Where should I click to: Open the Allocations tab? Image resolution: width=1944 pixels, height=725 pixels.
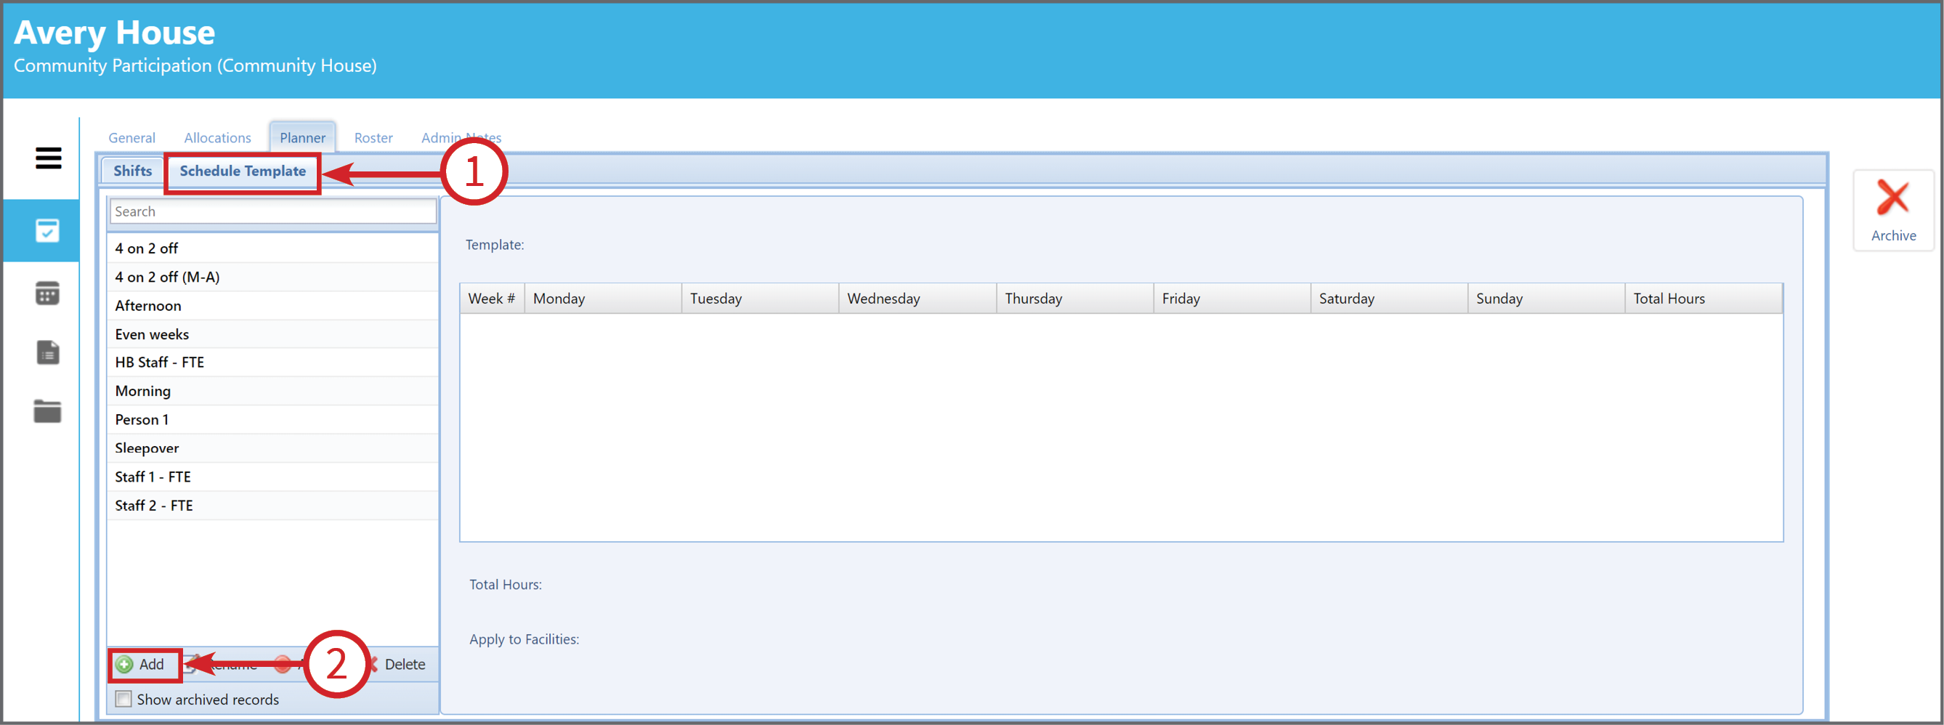point(217,138)
